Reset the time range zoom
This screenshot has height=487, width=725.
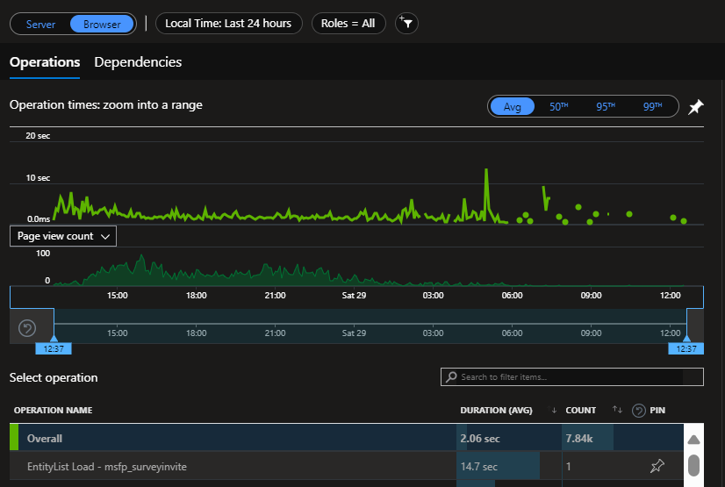click(27, 328)
